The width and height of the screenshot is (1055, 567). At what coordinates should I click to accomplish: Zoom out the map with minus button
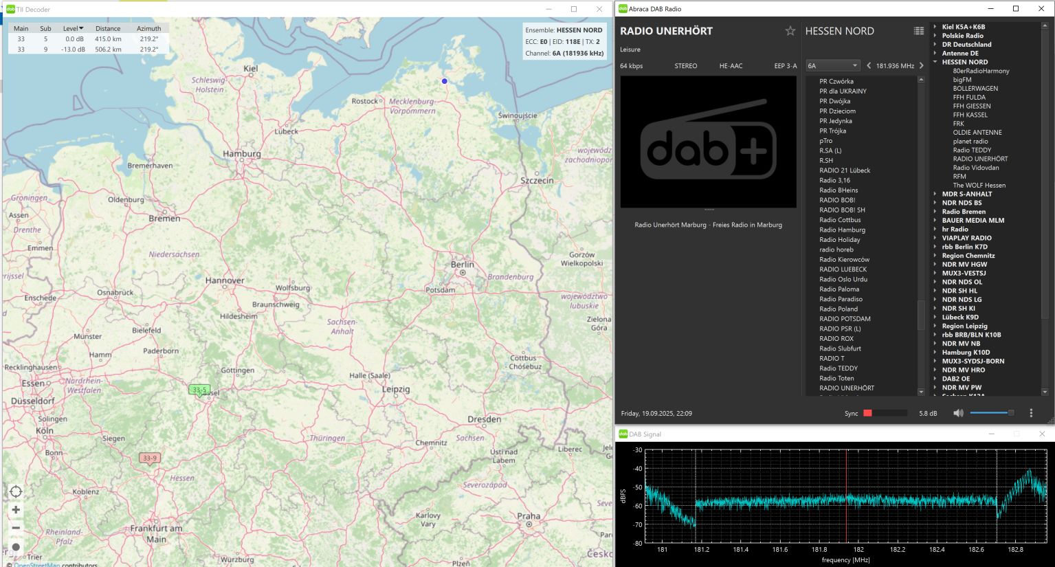click(16, 528)
